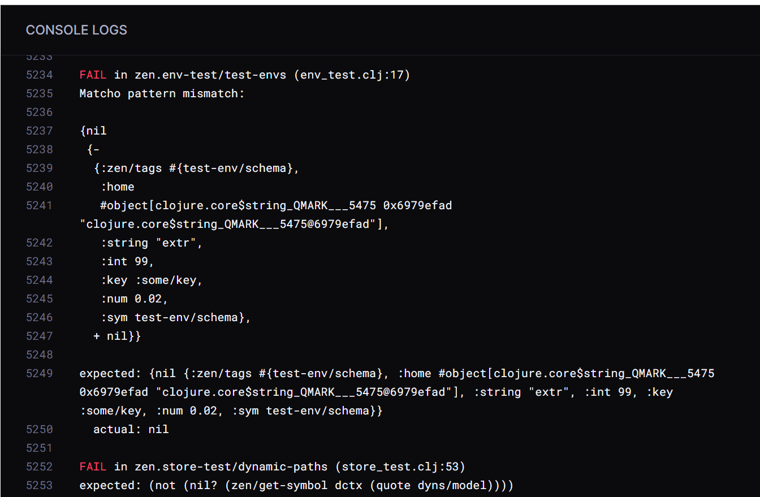Select line number 5253
This screenshot has height=497, width=760.
[39, 485]
